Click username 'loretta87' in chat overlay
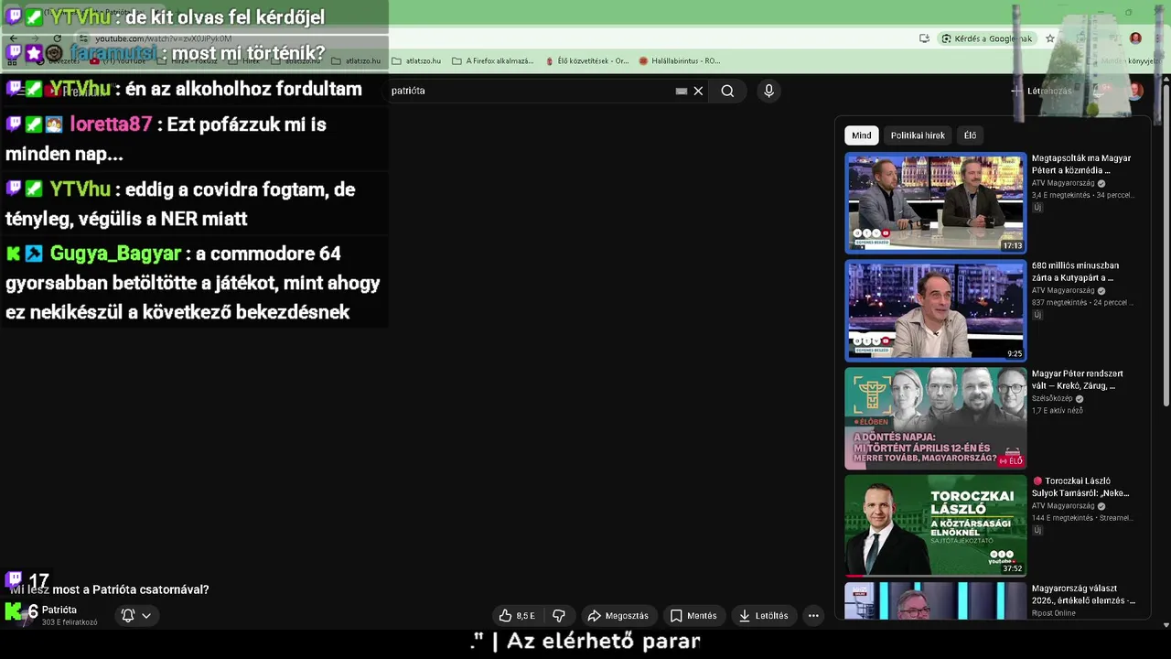 (x=111, y=124)
